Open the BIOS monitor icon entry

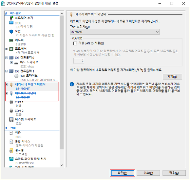pyautogui.click(x=11, y=23)
